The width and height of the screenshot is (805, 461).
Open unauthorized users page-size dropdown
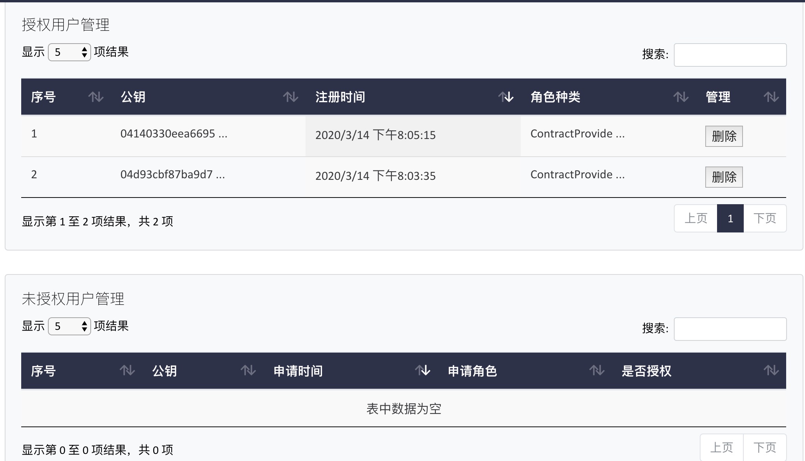click(70, 326)
